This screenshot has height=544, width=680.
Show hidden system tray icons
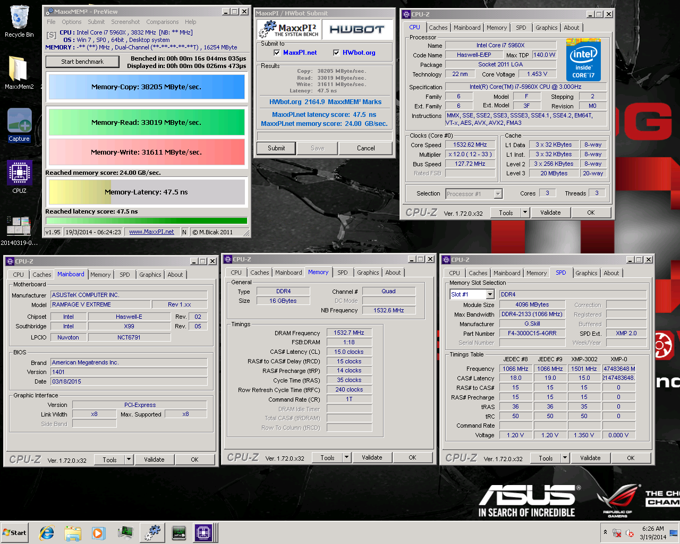[x=605, y=532]
